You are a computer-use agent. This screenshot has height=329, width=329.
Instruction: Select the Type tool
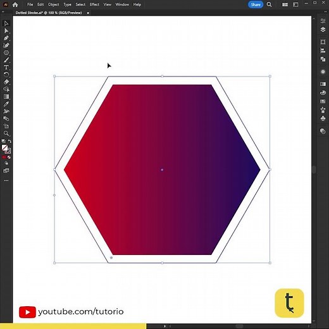pos(6,68)
